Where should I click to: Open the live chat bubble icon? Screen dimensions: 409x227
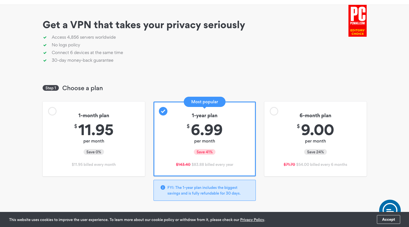[390, 207]
